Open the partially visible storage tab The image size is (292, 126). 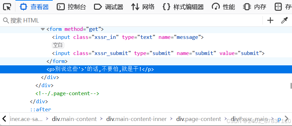[x=283, y=7]
